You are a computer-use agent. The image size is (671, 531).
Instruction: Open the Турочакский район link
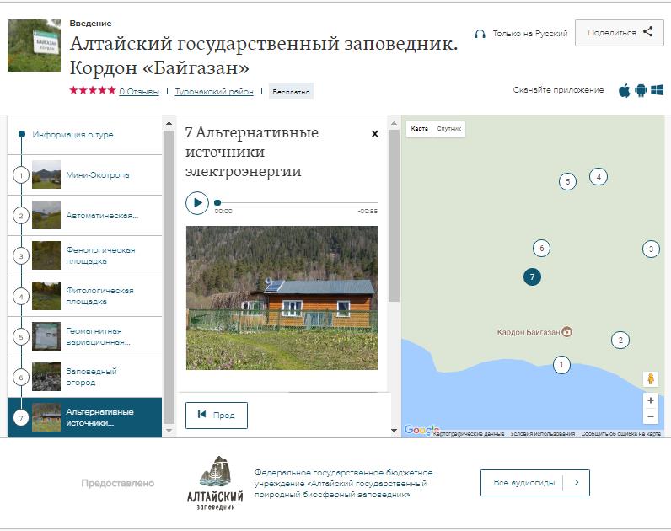[214, 91]
